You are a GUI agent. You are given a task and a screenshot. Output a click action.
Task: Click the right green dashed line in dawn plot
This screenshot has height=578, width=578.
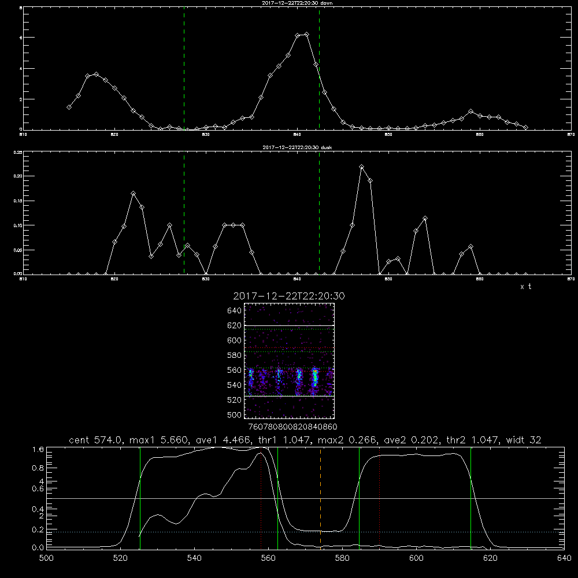319,68
